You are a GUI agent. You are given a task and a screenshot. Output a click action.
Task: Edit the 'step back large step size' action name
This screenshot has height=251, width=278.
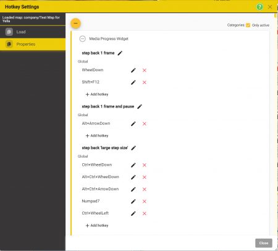pos(133,148)
